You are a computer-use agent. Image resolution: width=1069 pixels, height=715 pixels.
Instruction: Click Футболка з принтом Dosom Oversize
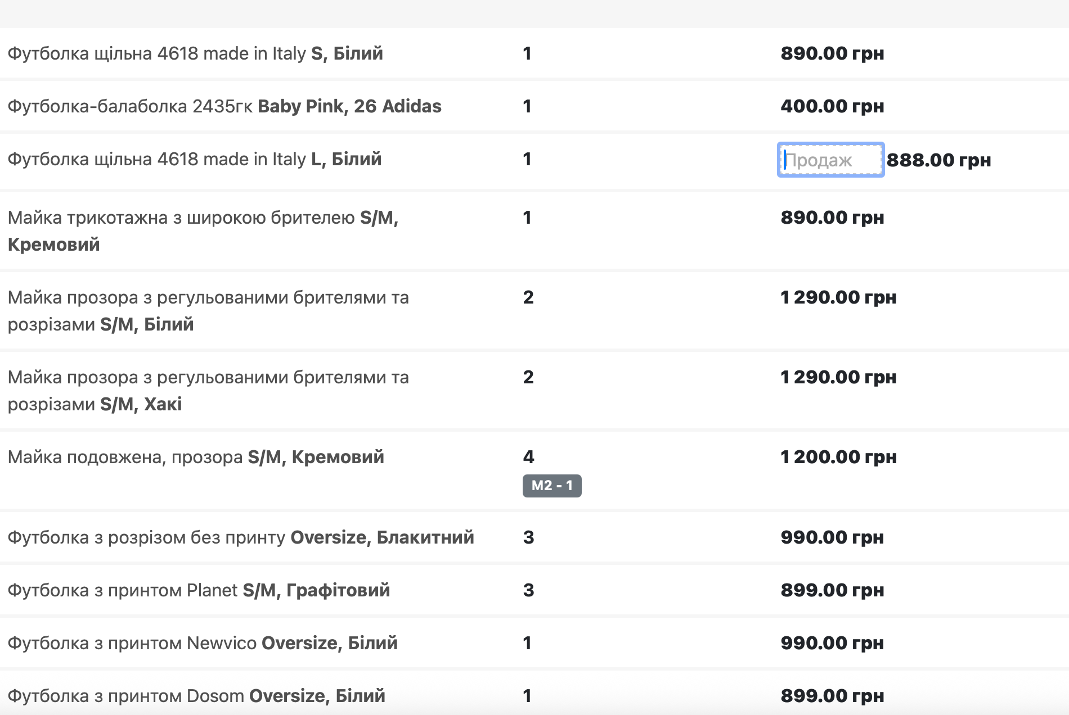click(x=196, y=696)
